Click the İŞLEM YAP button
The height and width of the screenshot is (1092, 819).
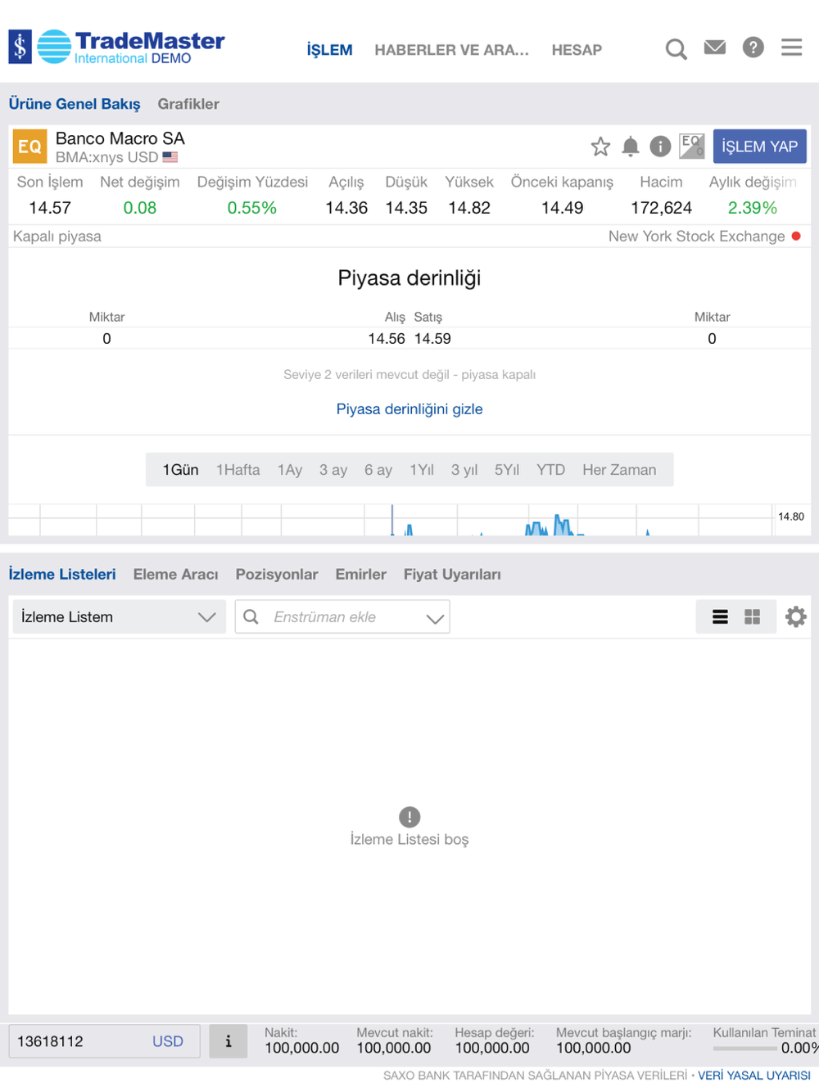[759, 147]
